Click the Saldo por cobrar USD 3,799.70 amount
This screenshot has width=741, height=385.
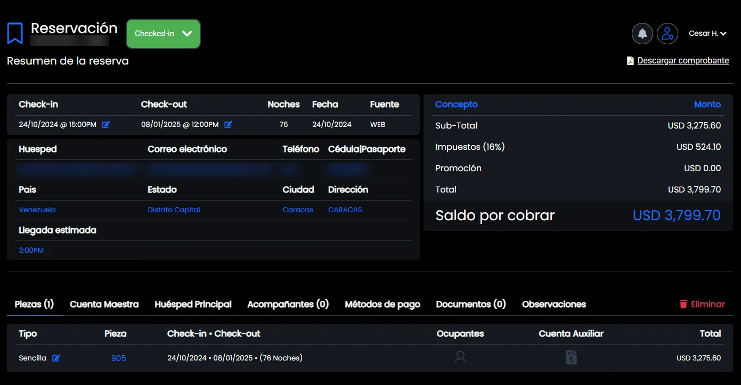point(677,215)
